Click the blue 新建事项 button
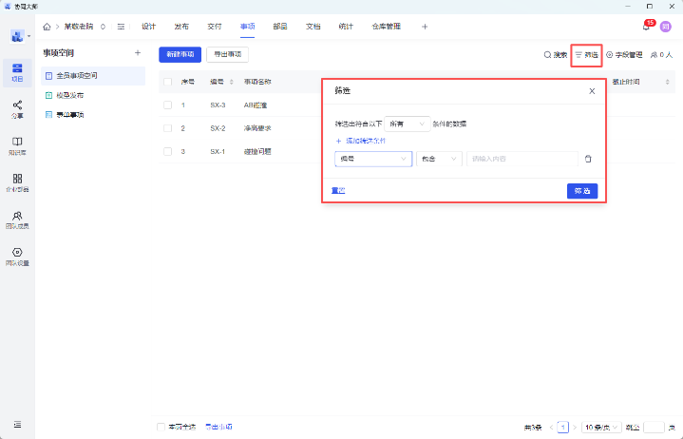This screenshot has width=683, height=439. [180, 54]
